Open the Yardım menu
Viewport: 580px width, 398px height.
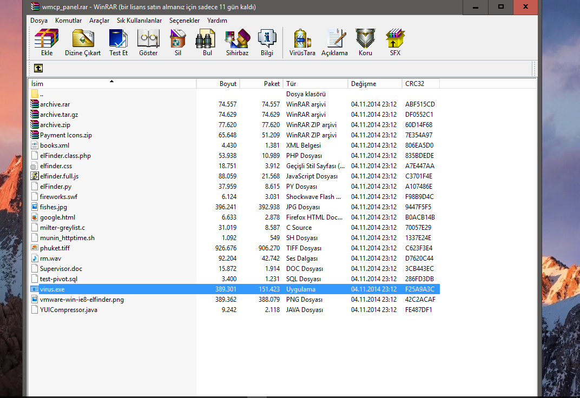[217, 21]
